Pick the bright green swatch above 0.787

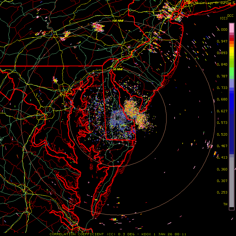coord(232,72)
